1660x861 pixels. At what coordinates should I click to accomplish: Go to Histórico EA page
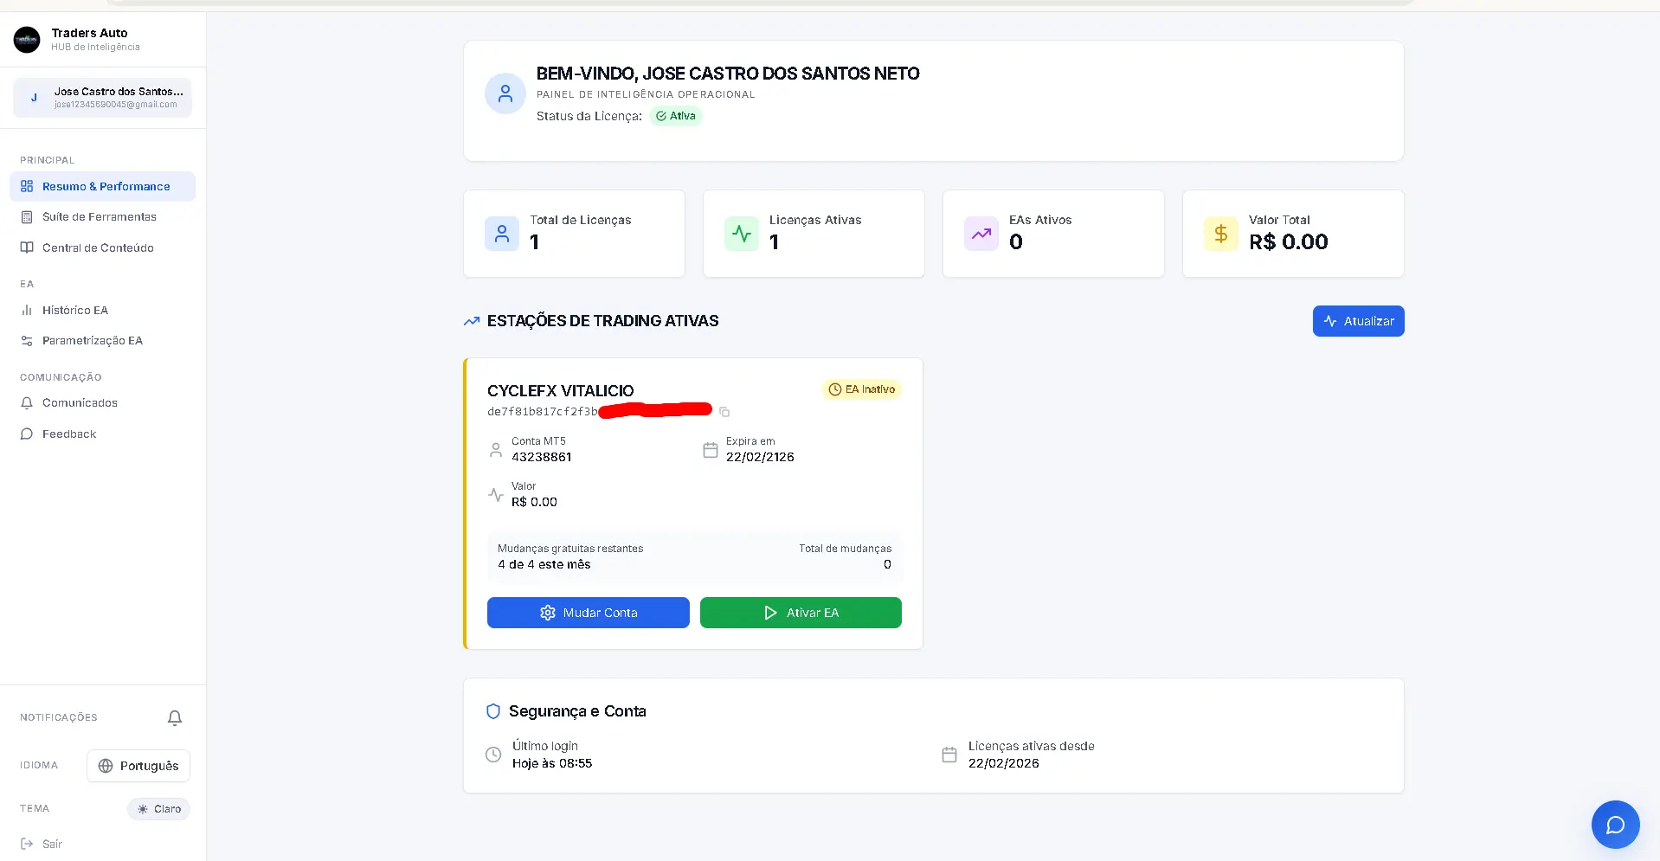(75, 310)
